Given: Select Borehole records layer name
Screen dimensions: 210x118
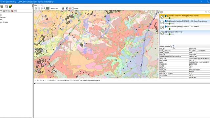Looking at the screenshot, I should tap(183, 16).
